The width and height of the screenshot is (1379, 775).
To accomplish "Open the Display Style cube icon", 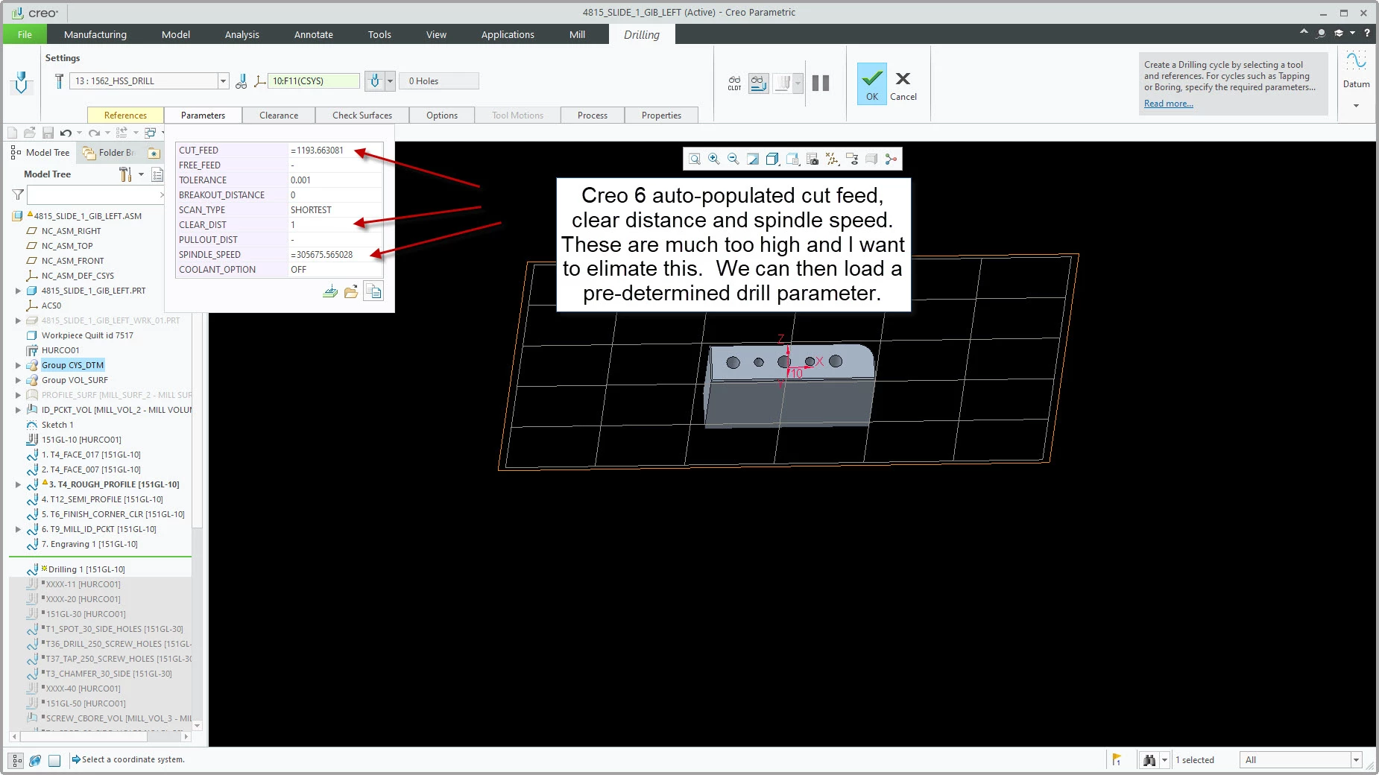I will click(x=773, y=159).
